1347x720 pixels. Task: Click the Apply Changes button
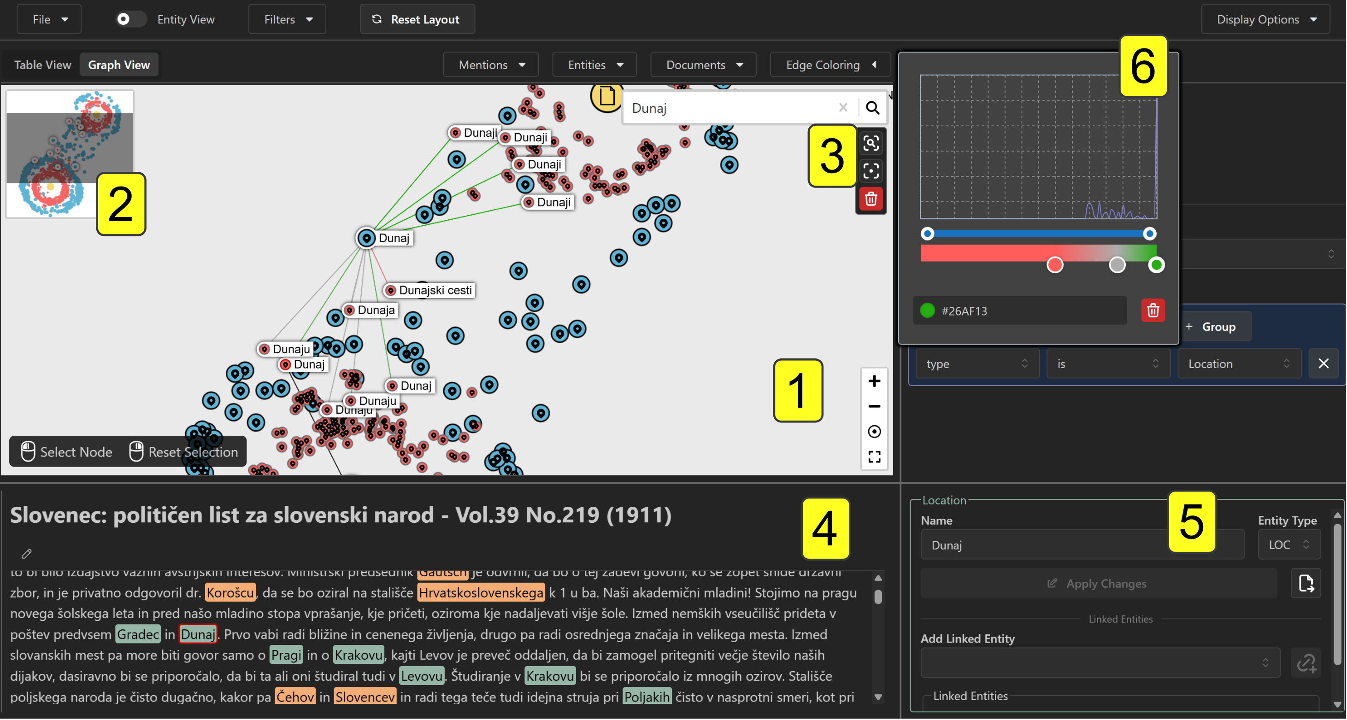point(1099,583)
